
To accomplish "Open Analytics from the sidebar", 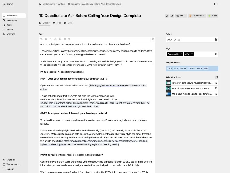I will pos(11,34).
